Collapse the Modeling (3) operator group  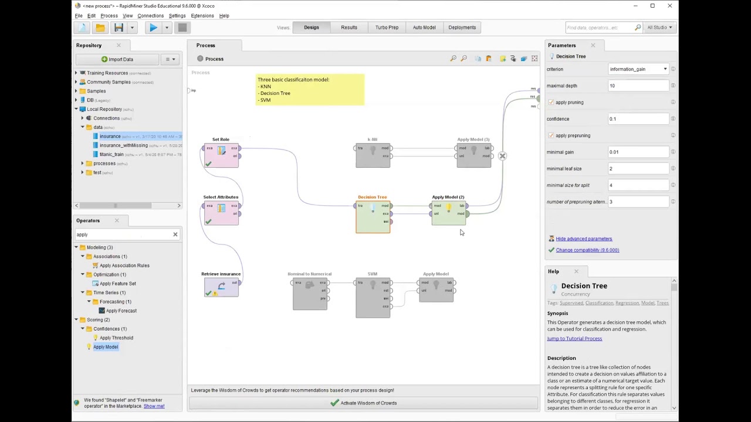tap(76, 247)
